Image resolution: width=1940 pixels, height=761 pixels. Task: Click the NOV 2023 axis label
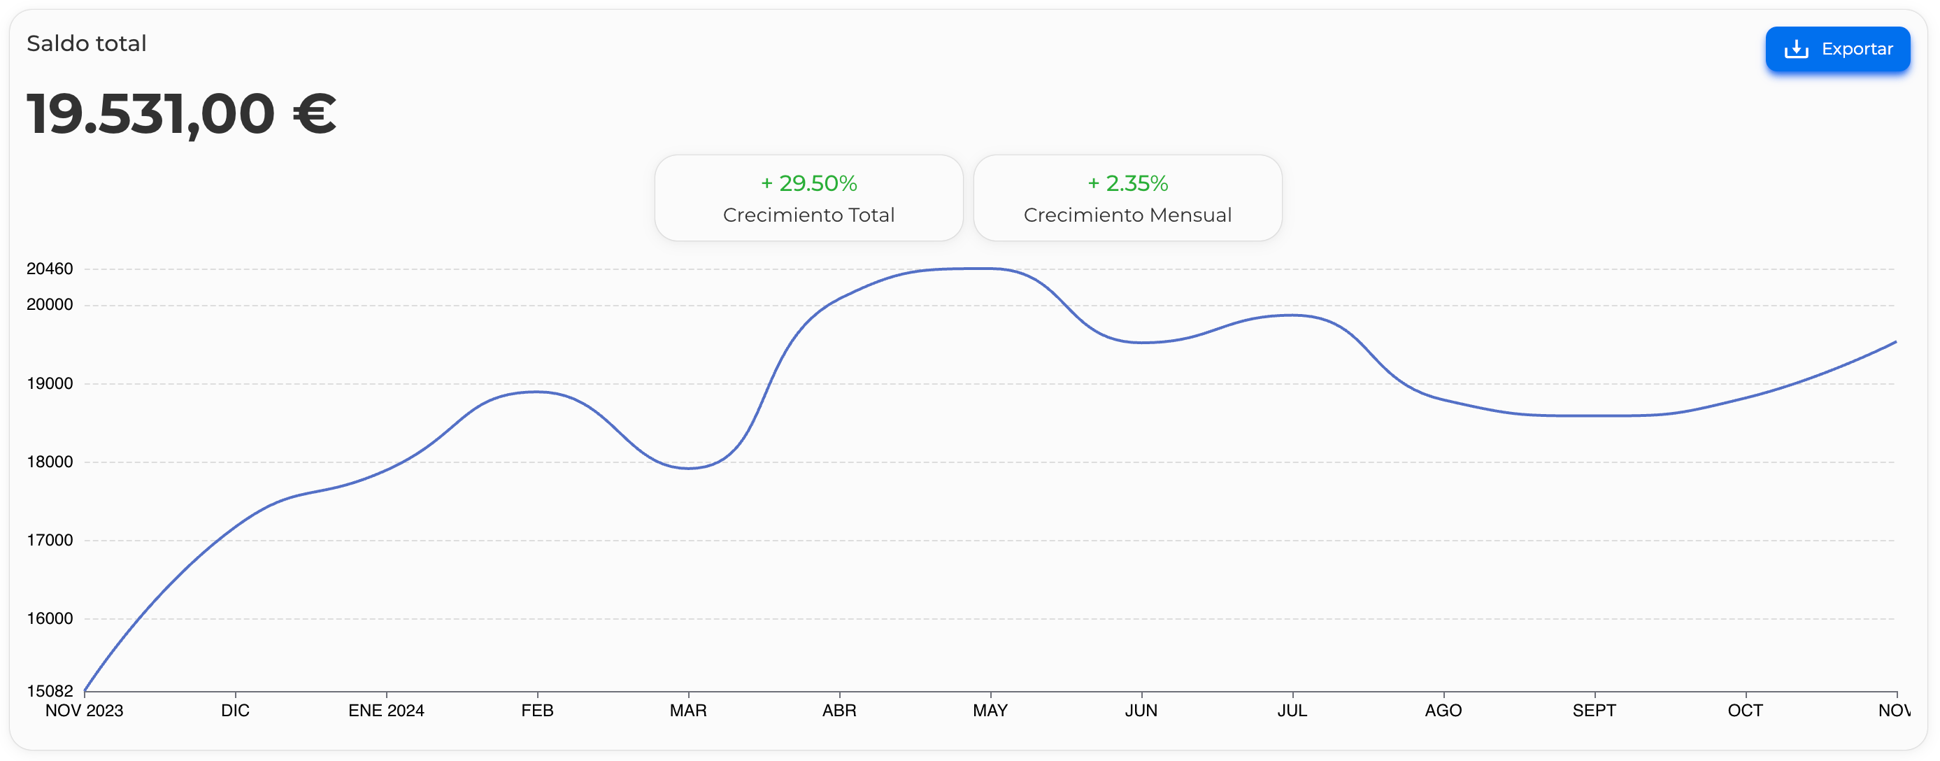85,711
